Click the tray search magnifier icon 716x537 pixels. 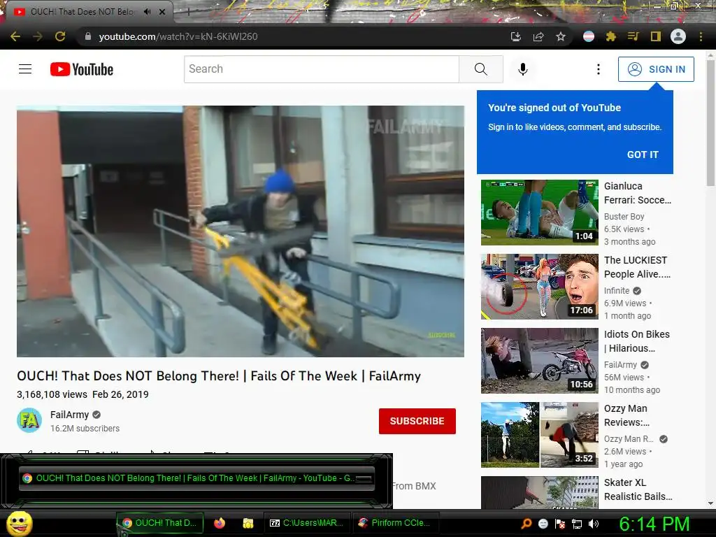click(x=527, y=523)
